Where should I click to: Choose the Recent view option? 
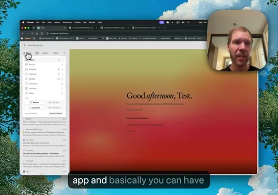(35, 102)
